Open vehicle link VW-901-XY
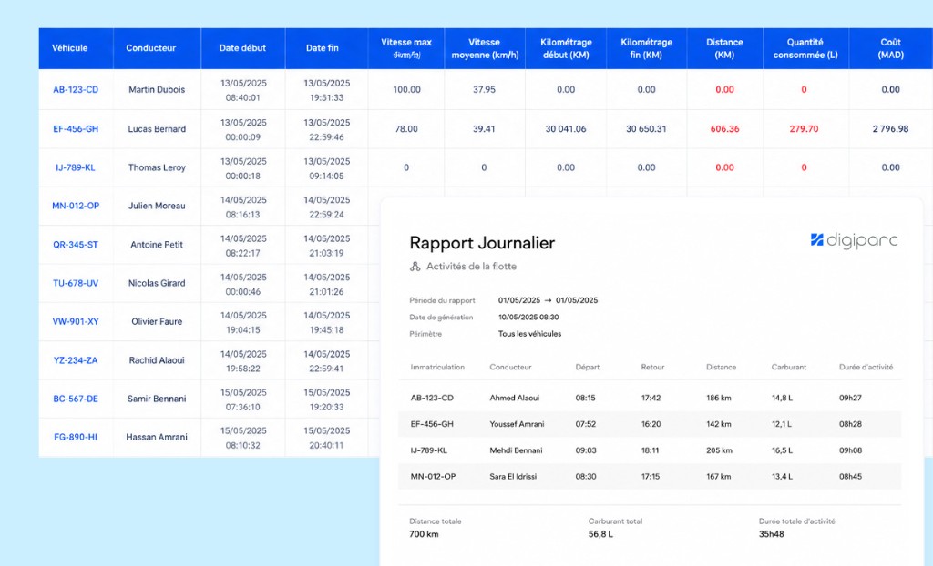The image size is (933, 566). 76,321
